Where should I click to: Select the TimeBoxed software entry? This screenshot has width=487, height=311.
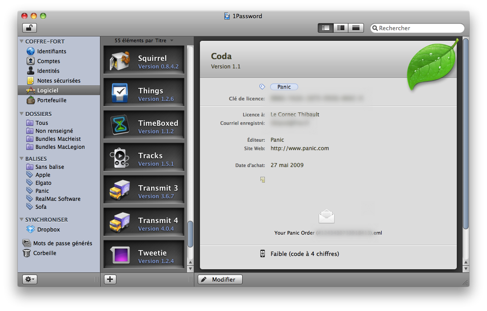[144, 124]
